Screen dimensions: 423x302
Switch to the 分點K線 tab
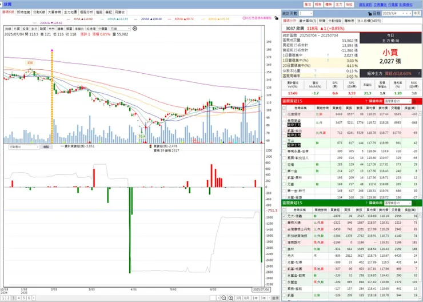coord(39,13)
